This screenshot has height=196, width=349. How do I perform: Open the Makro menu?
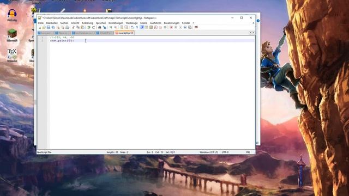pos(143,23)
